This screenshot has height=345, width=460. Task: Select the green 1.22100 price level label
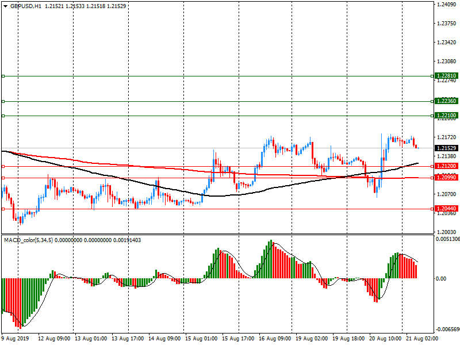pyautogui.click(x=446, y=116)
